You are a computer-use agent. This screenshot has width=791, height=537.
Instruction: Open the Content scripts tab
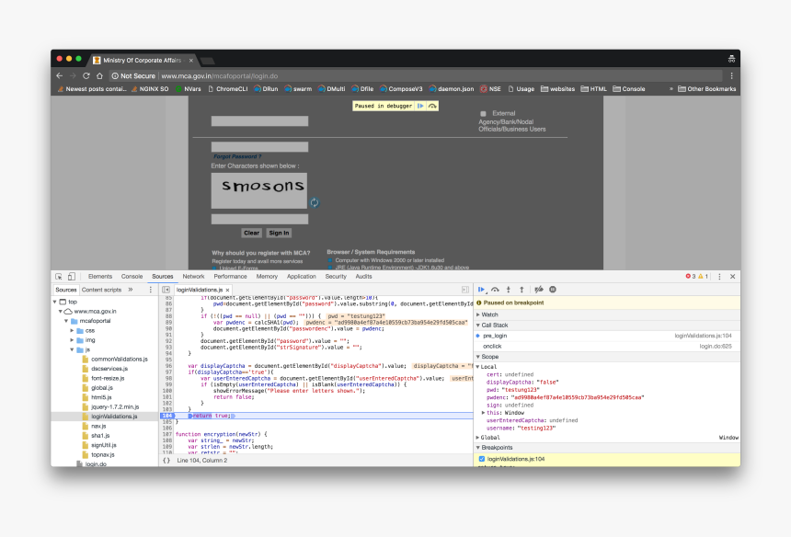(x=101, y=290)
